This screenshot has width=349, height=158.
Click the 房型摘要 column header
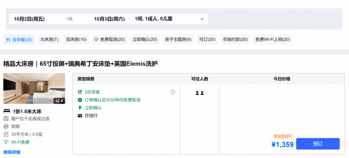click(x=86, y=79)
